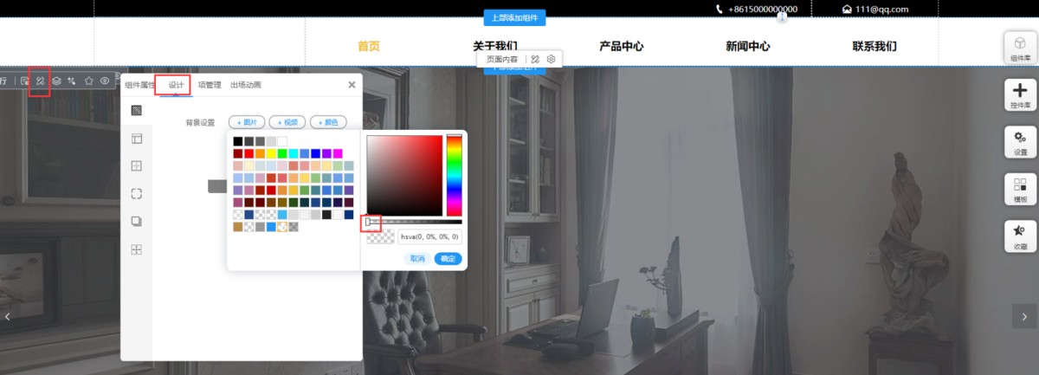Select the shadow icon in panel sidebar
The height and width of the screenshot is (375, 1039).
pyautogui.click(x=136, y=221)
